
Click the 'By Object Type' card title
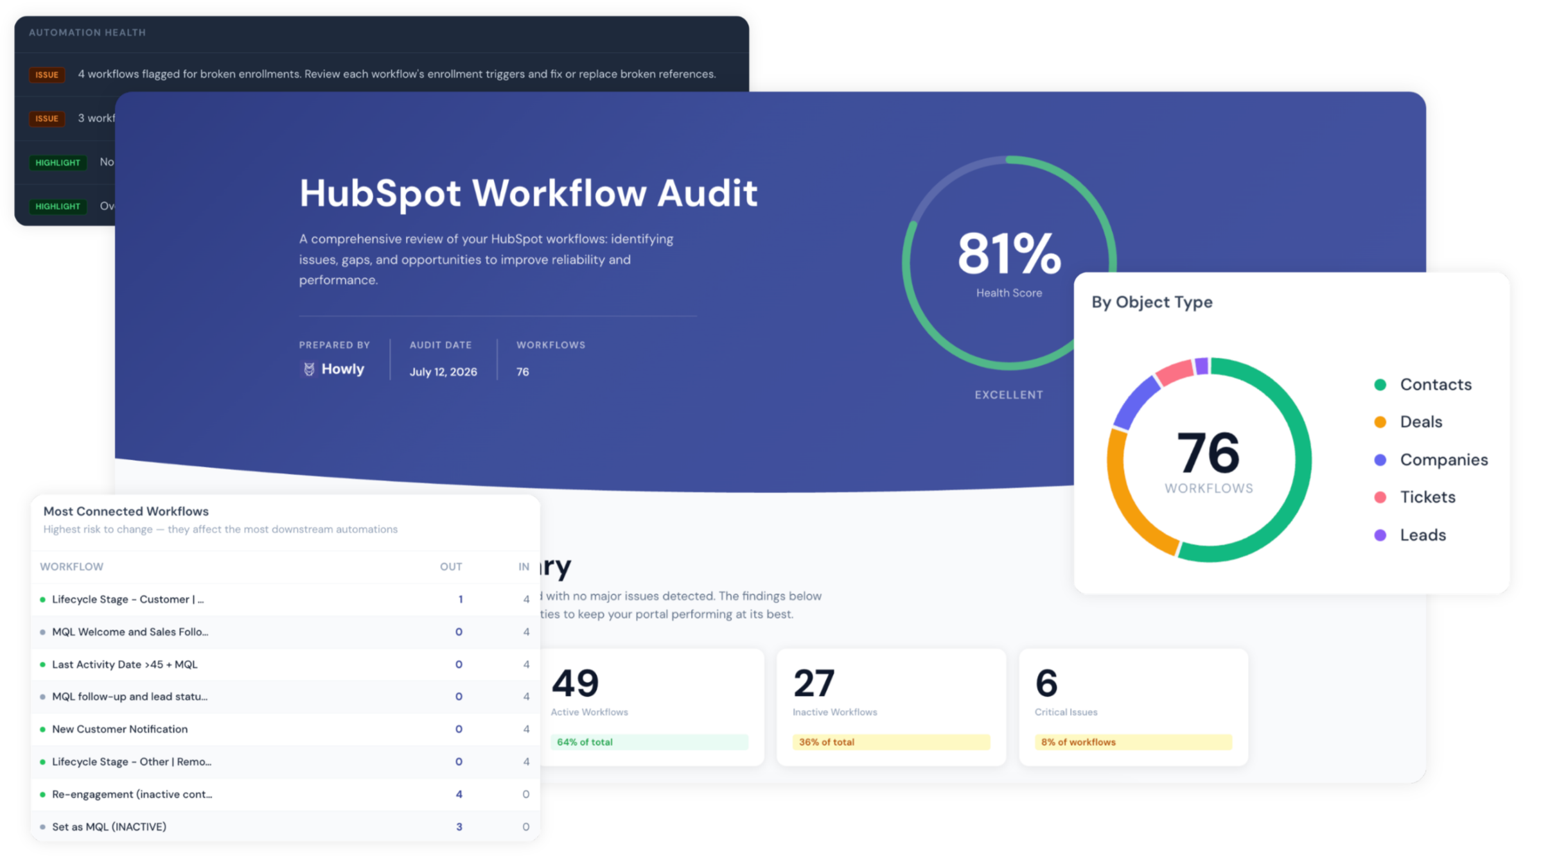click(x=1152, y=302)
